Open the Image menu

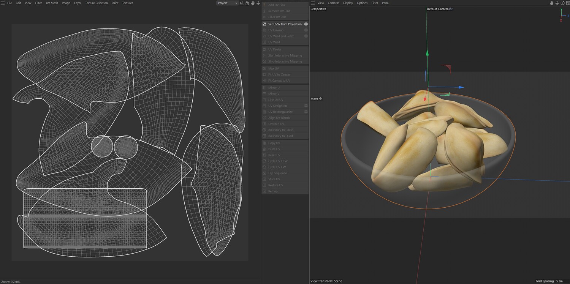click(x=66, y=3)
